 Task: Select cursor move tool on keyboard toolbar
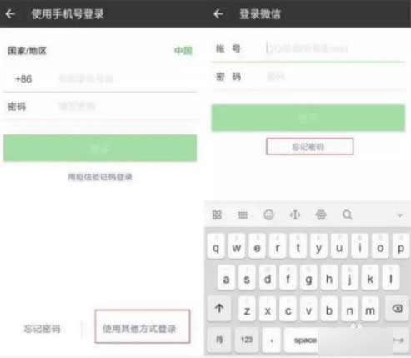[295, 215]
